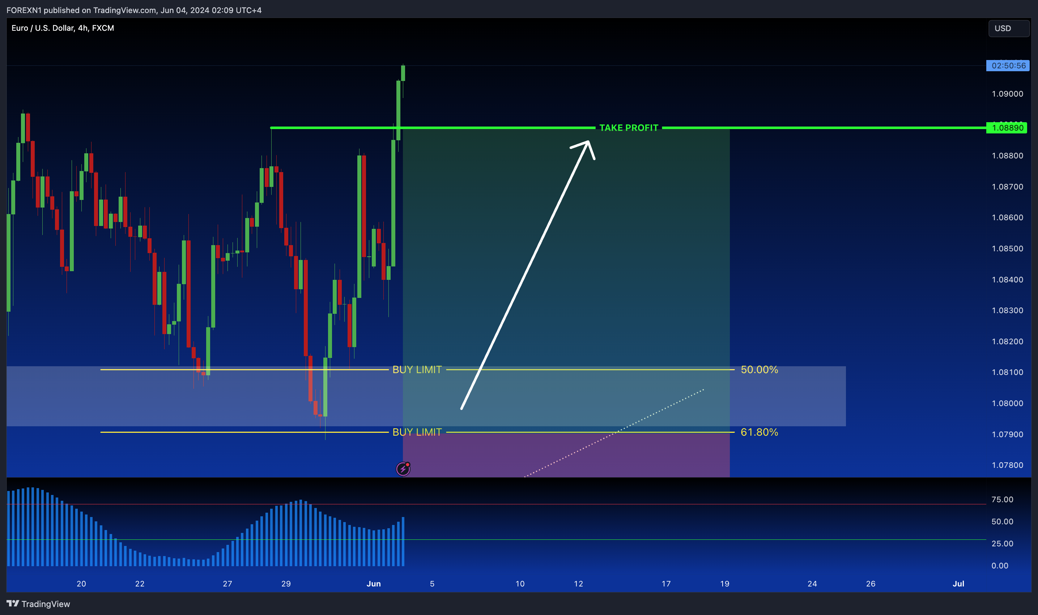Click the 25.00 oscillator axis label
Screen dimensions: 1038x615
click(1002, 543)
